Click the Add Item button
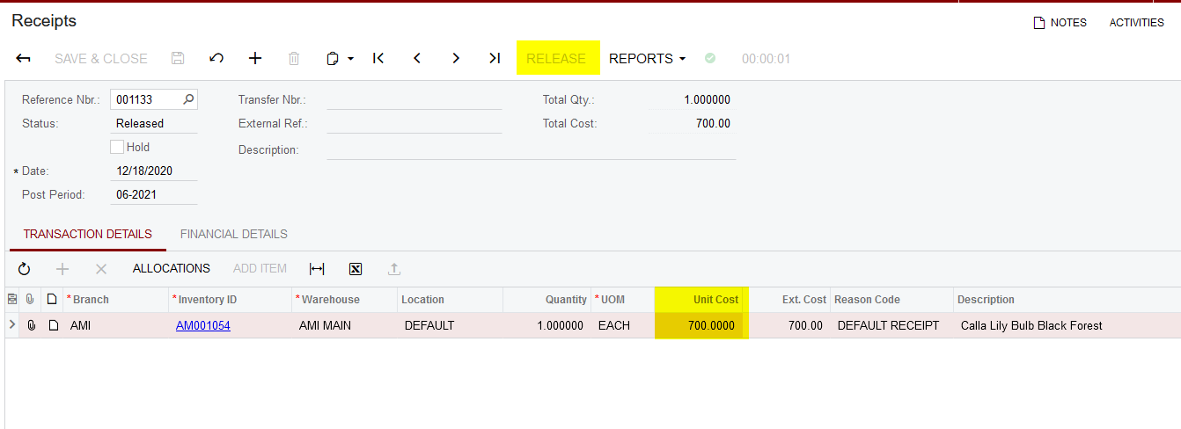The width and height of the screenshot is (1181, 429). [x=260, y=269]
